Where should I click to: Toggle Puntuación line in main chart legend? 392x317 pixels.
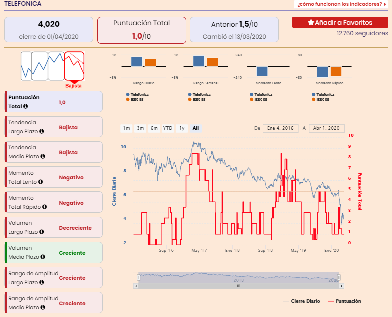point(344,301)
